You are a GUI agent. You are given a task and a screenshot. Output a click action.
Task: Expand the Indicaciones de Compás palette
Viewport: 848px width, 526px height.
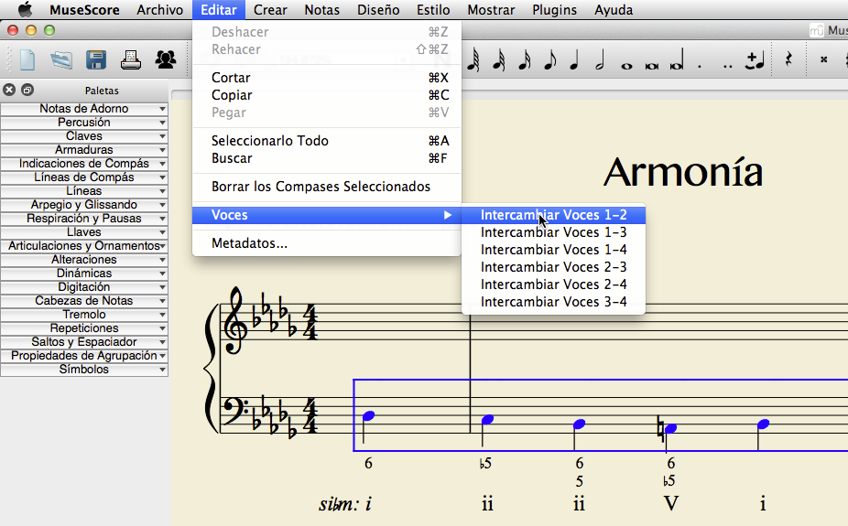[x=84, y=164]
